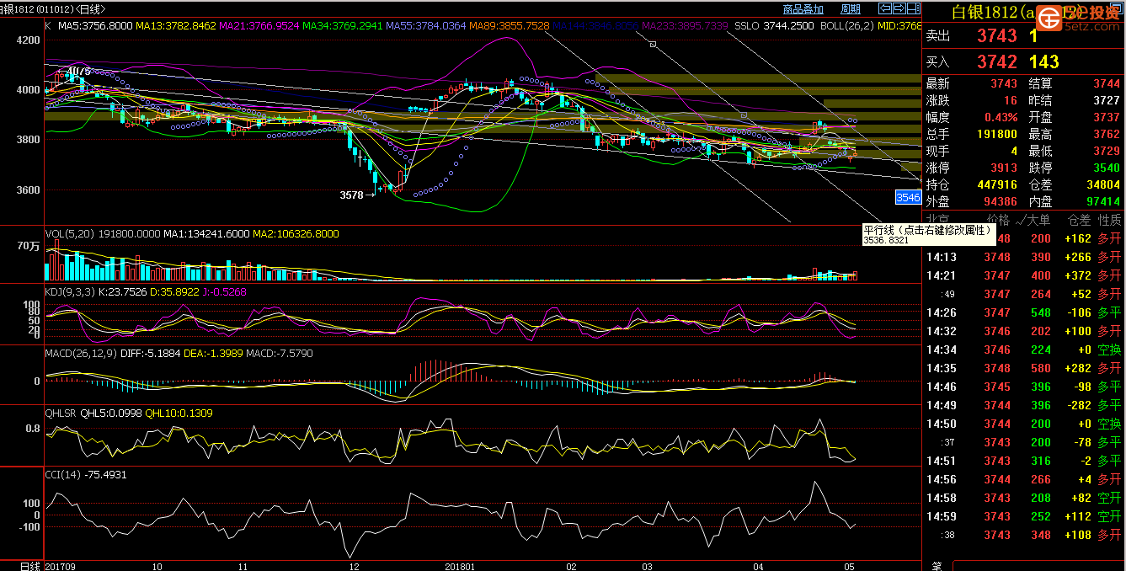
Task: Select the 14:34 空换 trade row
Action: click(1024, 350)
